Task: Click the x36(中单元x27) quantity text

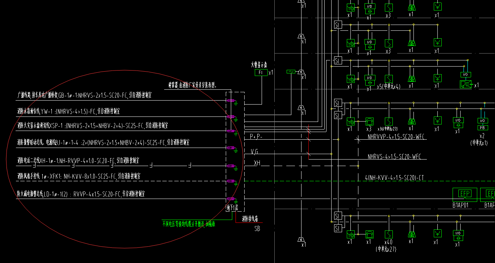Action: pyautogui.click(x=388, y=129)
